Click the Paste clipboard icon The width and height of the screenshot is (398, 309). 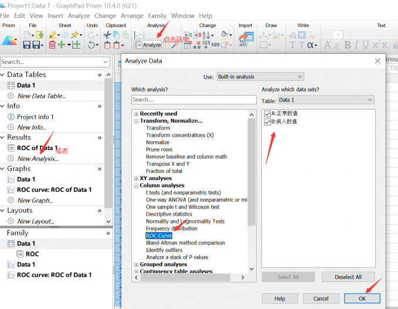point(107,45)
